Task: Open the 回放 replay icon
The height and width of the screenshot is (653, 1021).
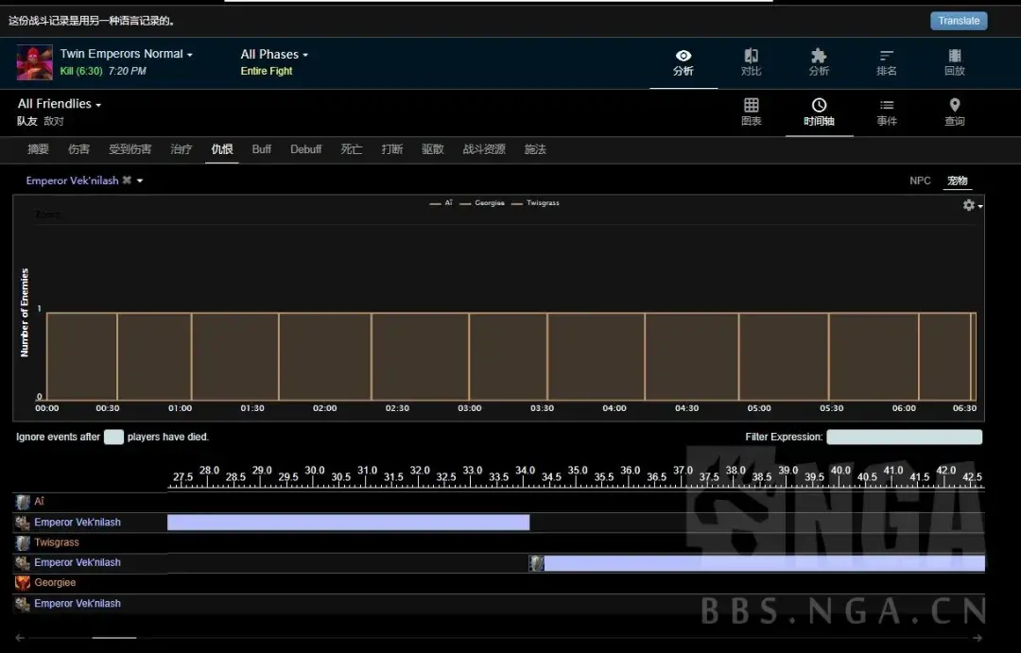Action: (955, 62)
